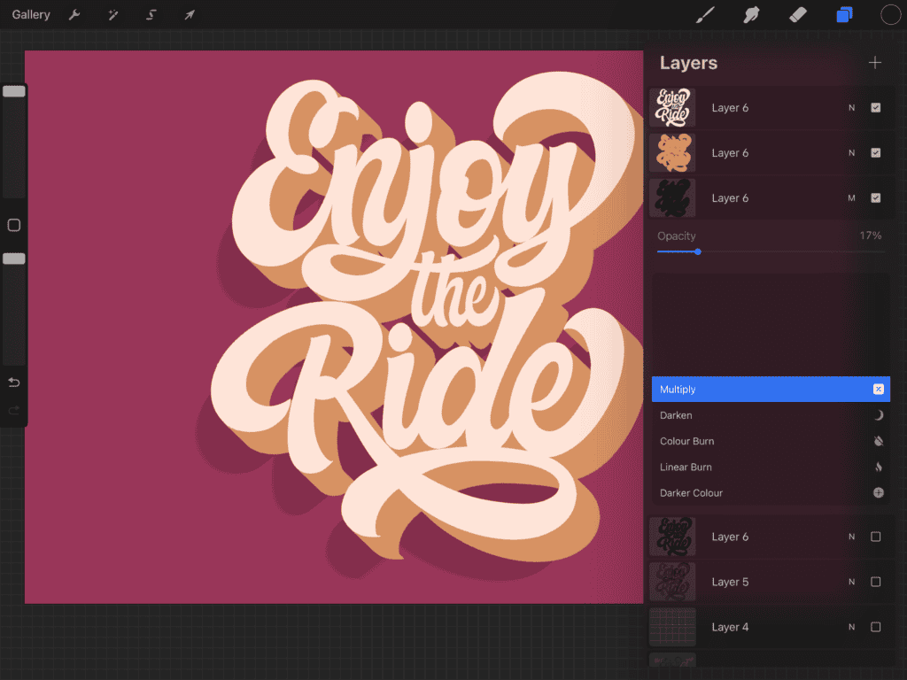Tap the undo arrow in the sidebar
907x680 pixels.
coord(14,382)
